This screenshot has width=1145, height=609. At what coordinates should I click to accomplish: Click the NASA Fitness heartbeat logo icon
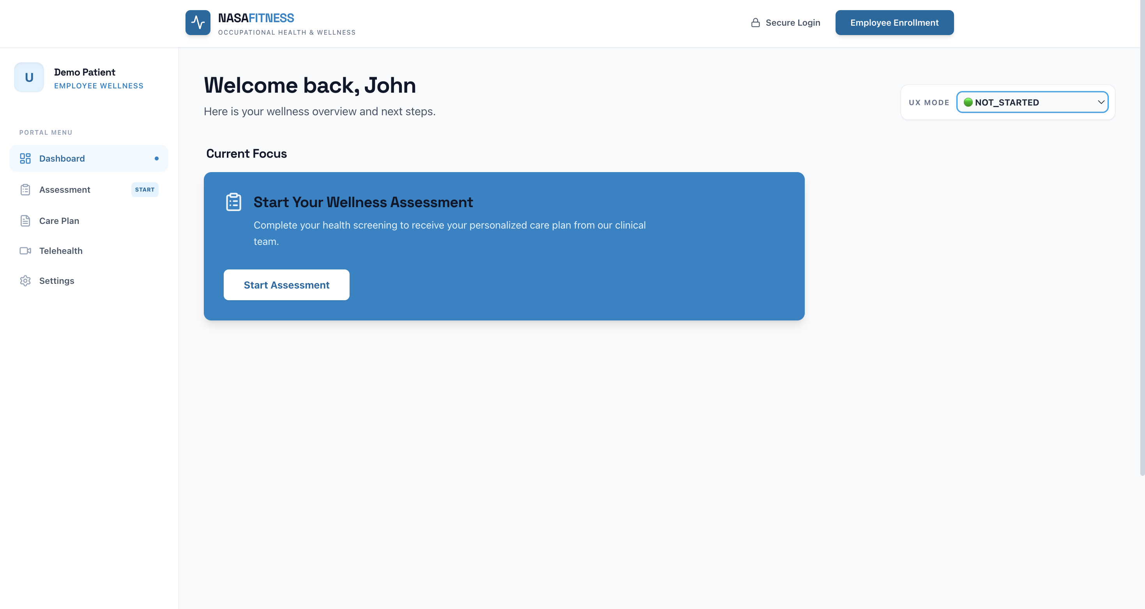pyautogui.click(x=198, y=23)
